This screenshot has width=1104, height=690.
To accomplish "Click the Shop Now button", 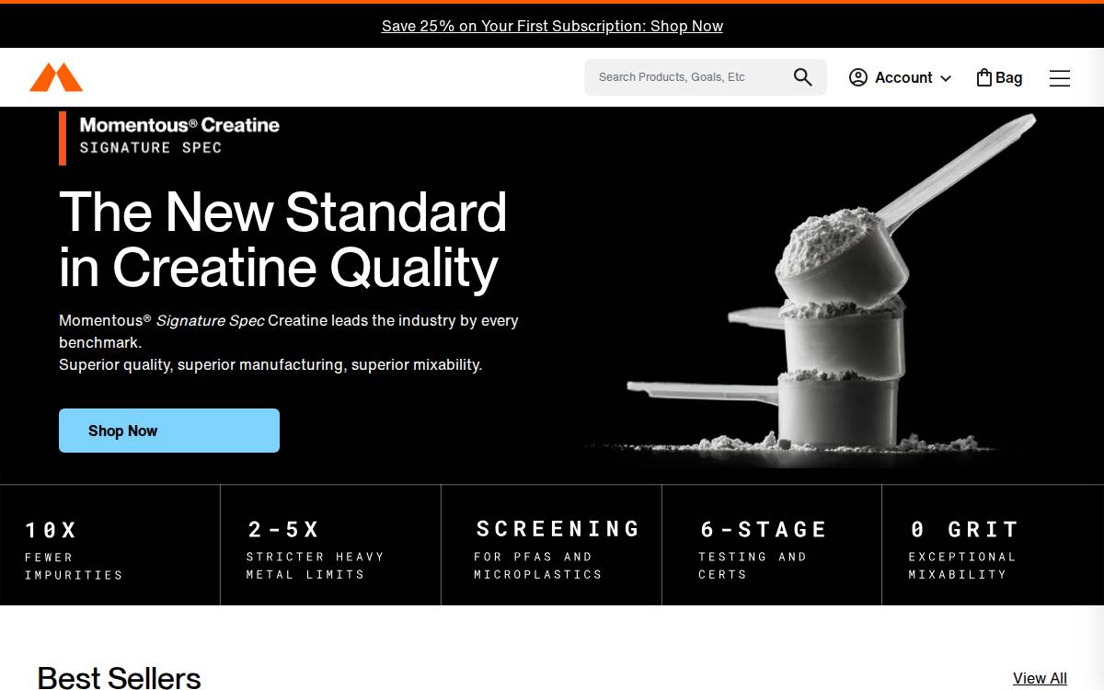I will coord(169,431).
